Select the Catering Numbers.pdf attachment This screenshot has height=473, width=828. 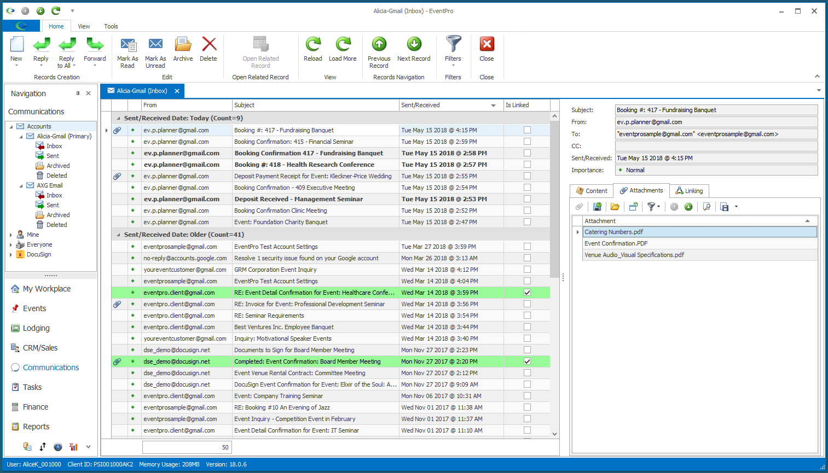(700, 232)
